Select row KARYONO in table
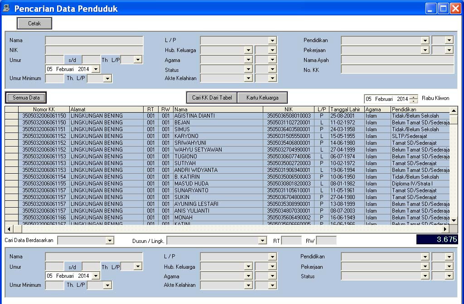Viewport: 464px width, 304px height. point(227,136)
